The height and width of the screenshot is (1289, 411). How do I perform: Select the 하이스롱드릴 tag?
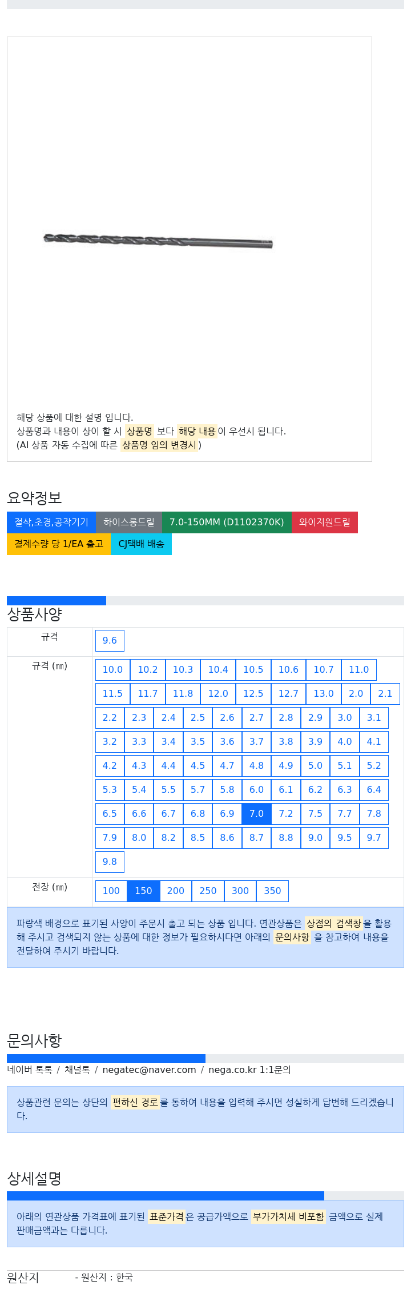pyautogui.click(x=129, y=522)
